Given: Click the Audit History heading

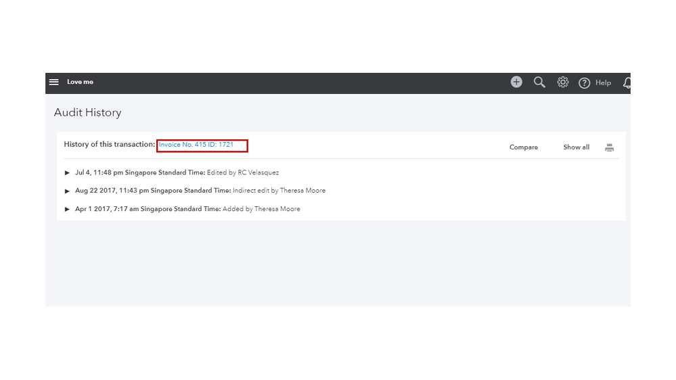Looking at the screenshot, I should coord(87,112).
